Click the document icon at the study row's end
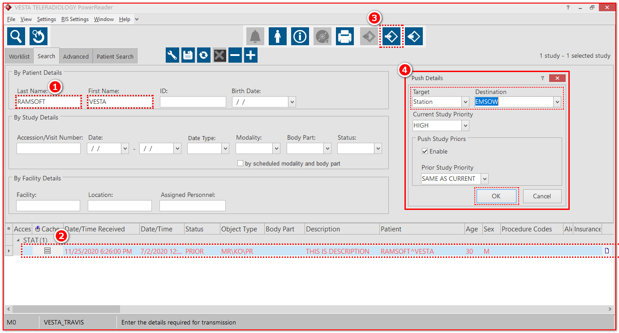 (x=607, y=251)
